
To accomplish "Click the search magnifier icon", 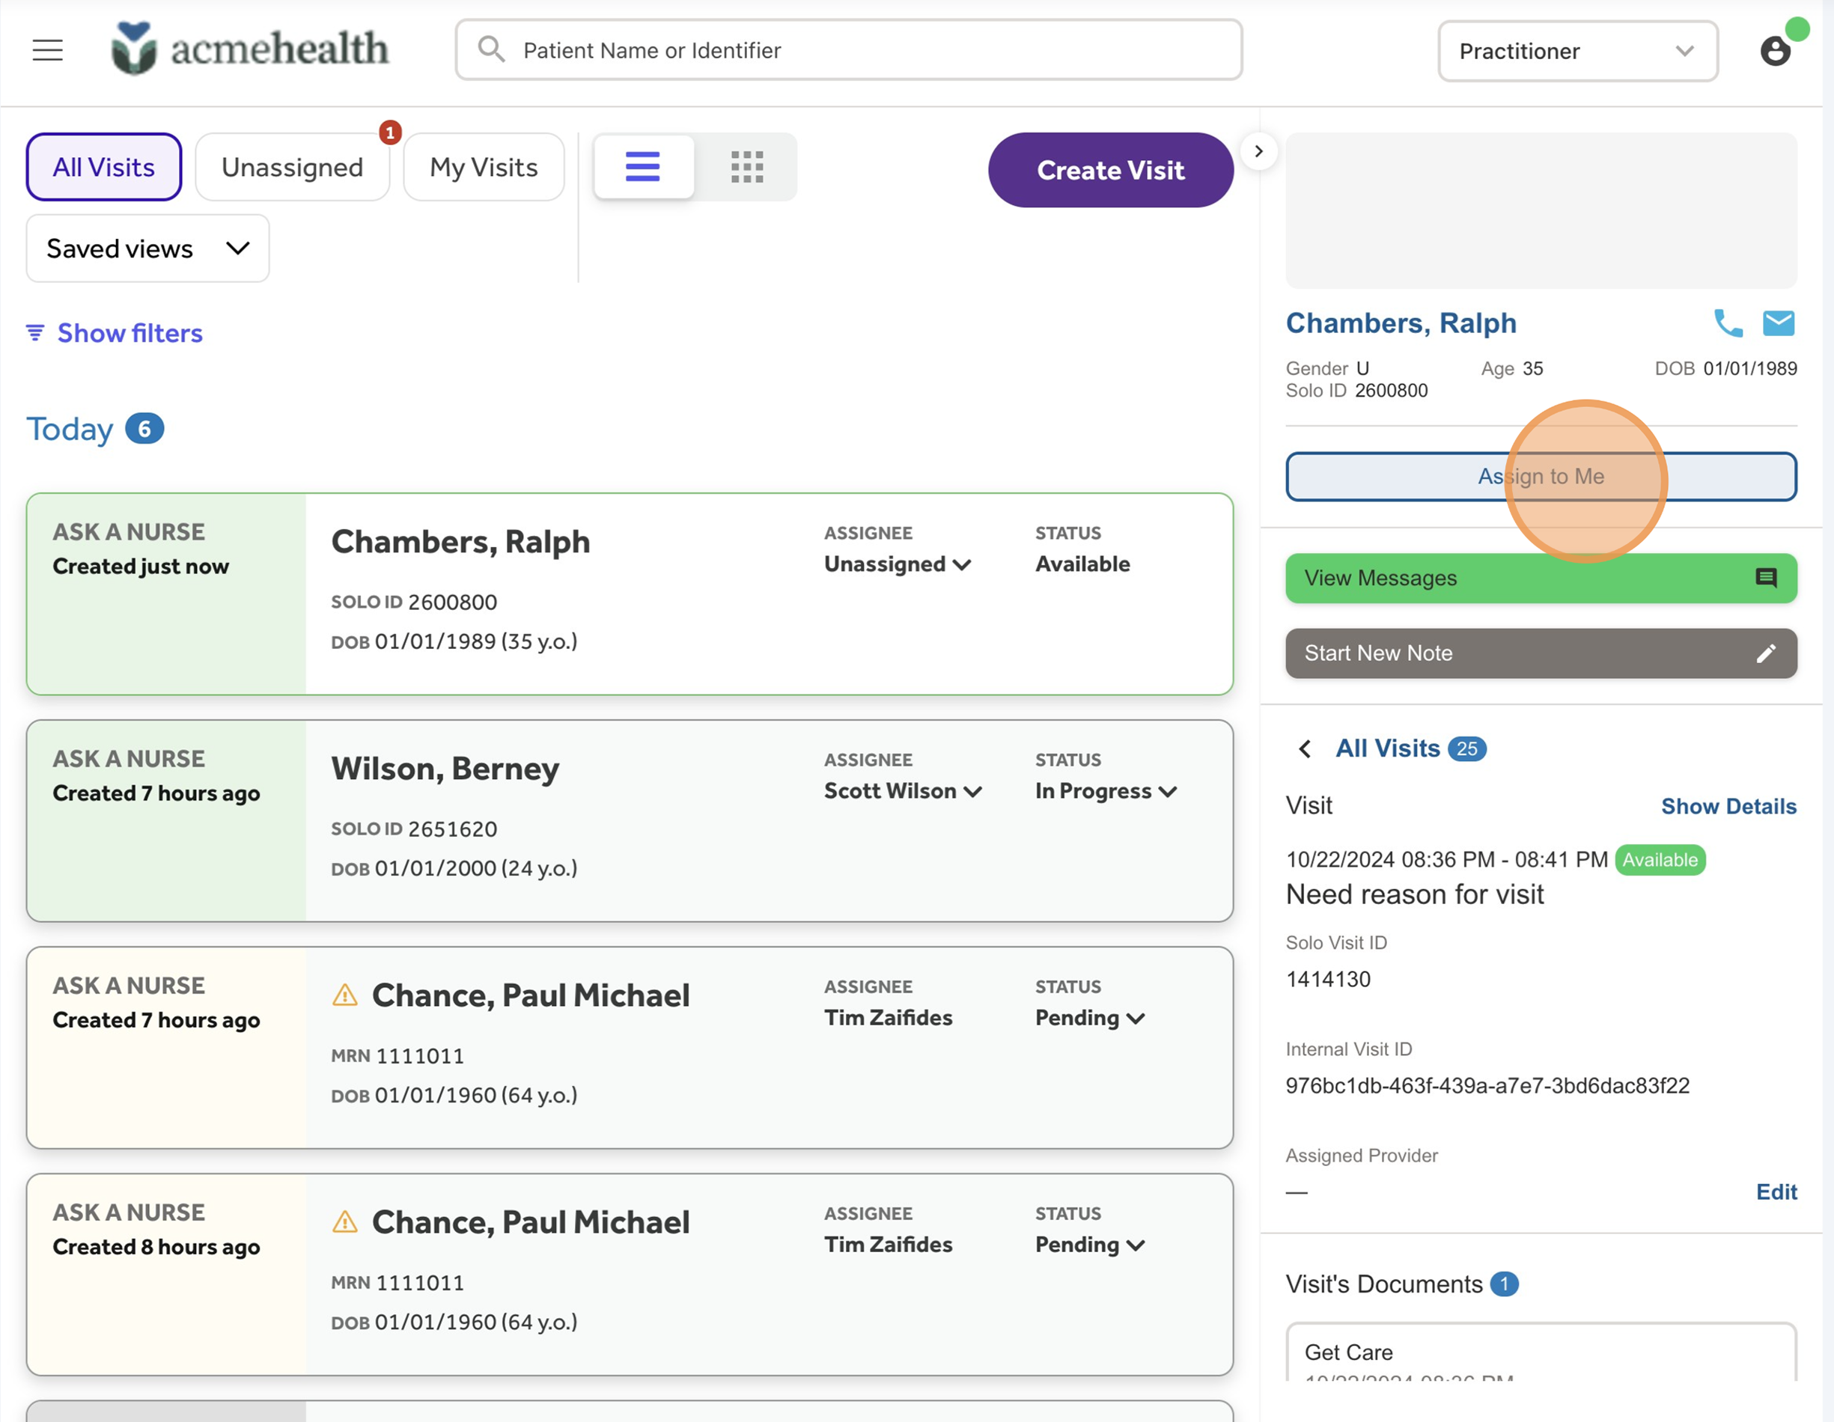I will click(x=491, y=49).
